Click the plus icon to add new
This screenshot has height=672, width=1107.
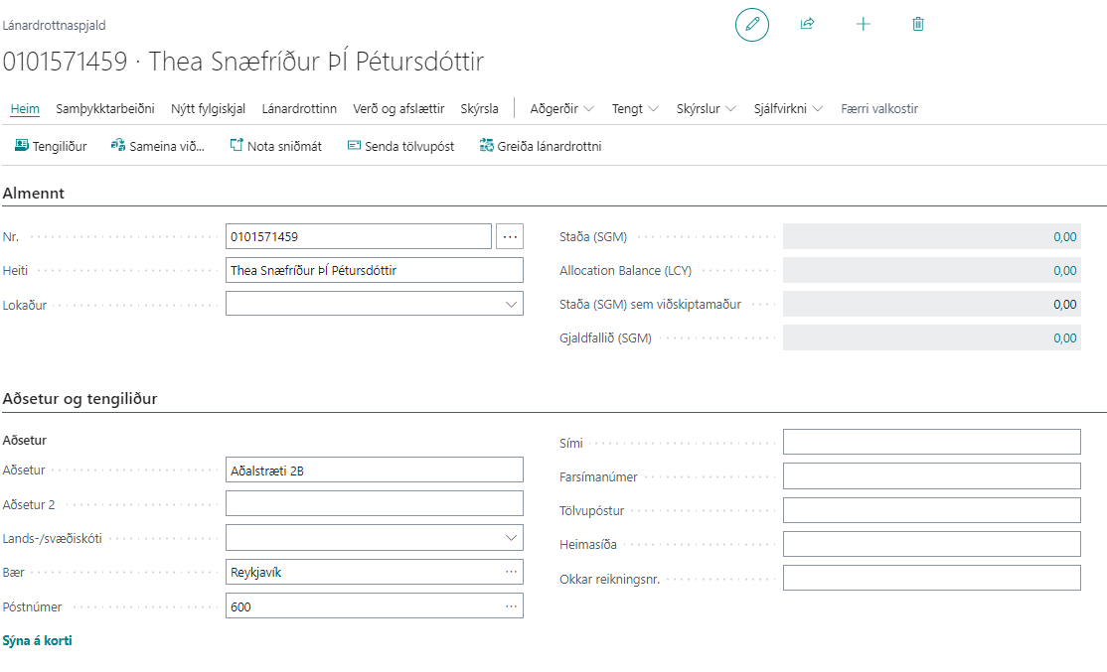863,24
